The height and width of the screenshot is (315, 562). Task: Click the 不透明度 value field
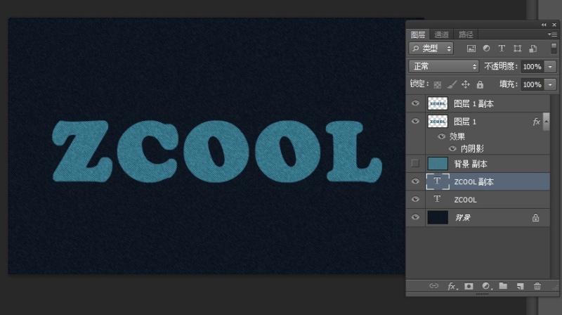point(532,67)
